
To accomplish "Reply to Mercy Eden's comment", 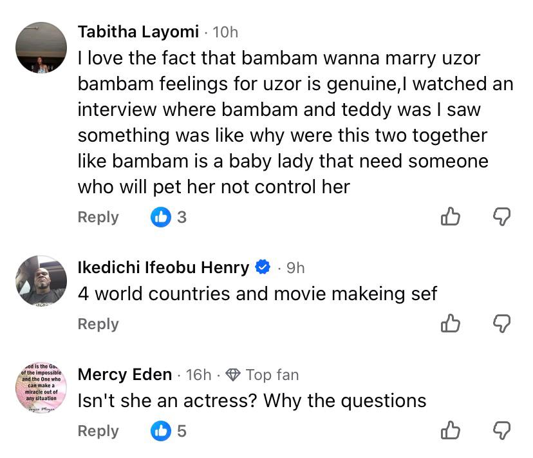I will tap(98, 431).
